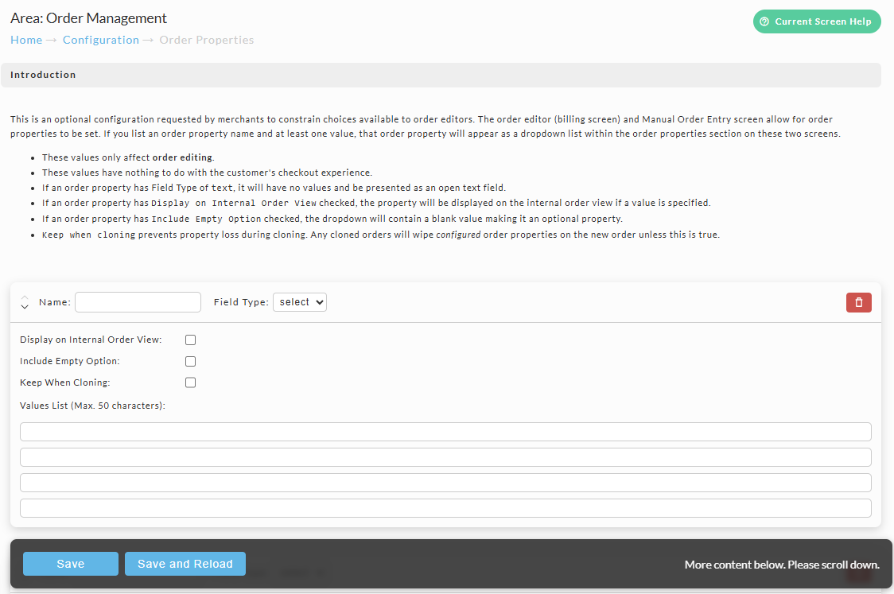Open Current Screen Help
The width and height of the screenshot is (894, 594).
(817, 21)
